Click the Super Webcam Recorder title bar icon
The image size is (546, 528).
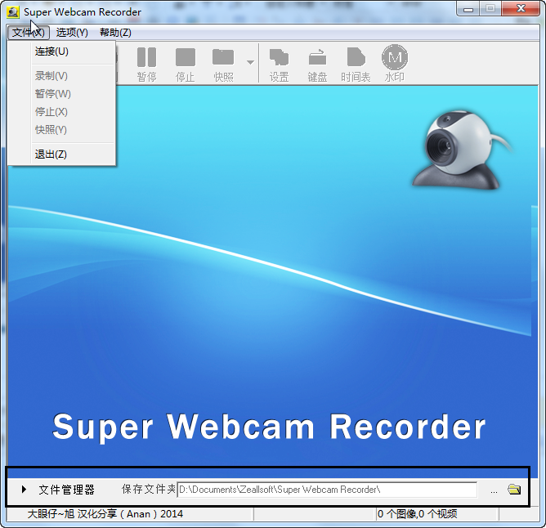click(x=13, y=11)
